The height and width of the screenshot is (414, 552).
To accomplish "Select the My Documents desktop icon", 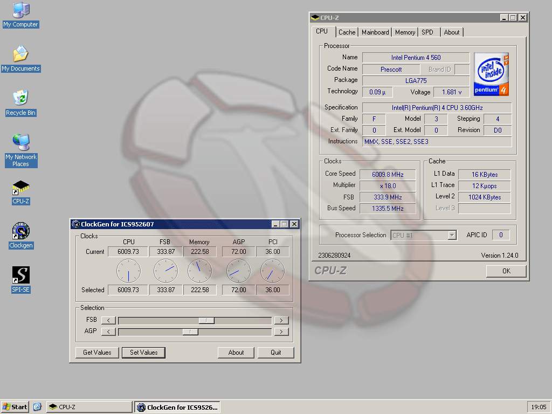I will click(21, 58).
